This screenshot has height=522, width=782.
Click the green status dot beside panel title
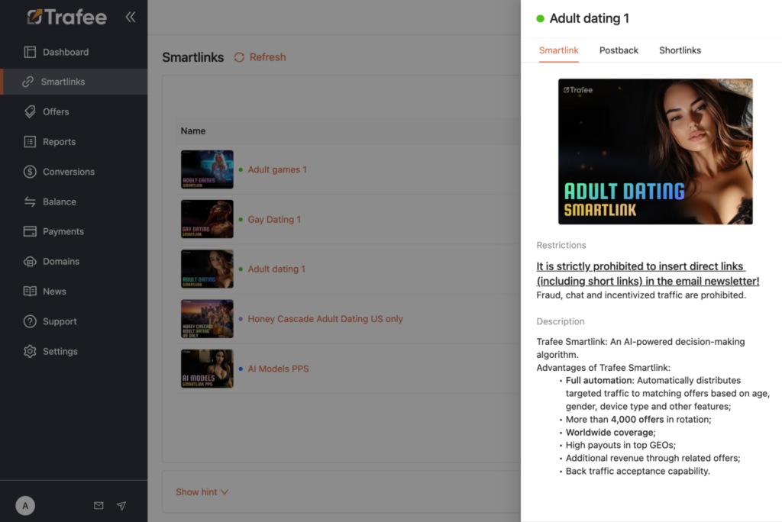coord(540,18)
